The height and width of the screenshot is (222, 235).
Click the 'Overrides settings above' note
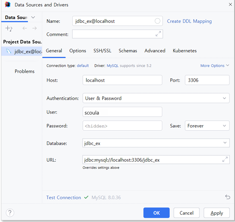pyautogui.click(x=101, y=168)
